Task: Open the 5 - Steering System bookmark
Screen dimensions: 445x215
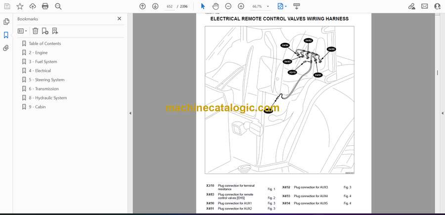Action: (46, 80)
